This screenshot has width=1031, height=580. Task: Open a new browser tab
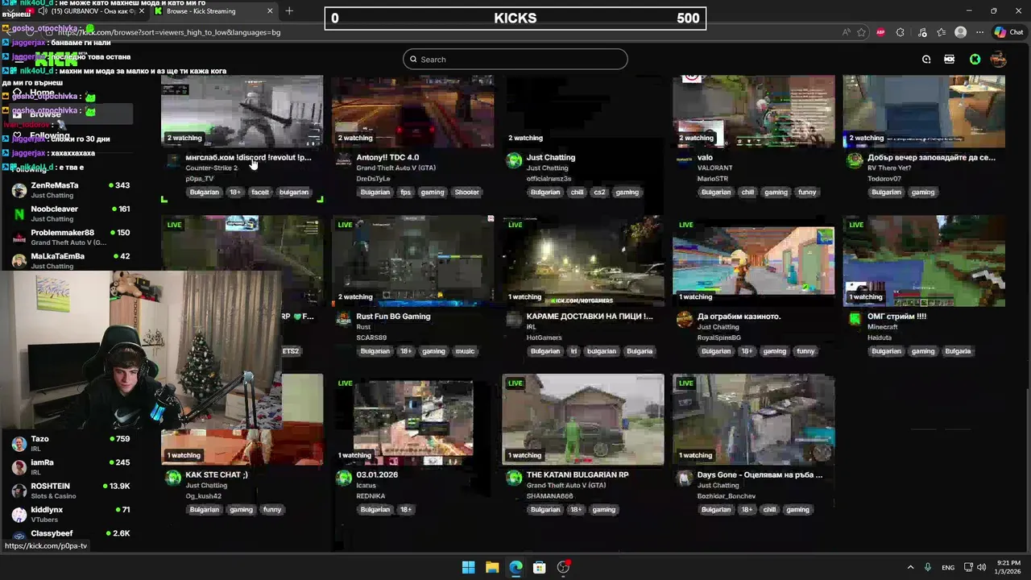[x=289, y=10]
